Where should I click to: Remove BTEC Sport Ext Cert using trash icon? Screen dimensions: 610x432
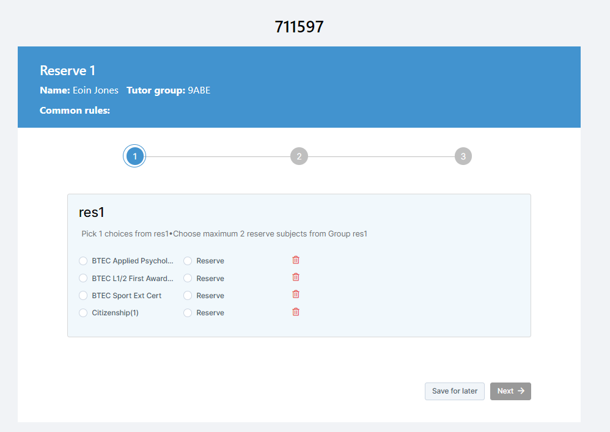click(x=296, y=294)
